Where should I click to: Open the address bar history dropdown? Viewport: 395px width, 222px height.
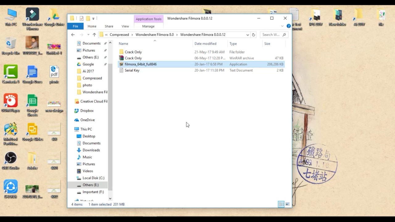pyautogui.click(x=247, y=35)
